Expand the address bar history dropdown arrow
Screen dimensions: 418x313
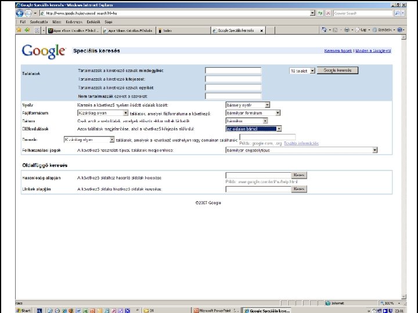point(312,13)
